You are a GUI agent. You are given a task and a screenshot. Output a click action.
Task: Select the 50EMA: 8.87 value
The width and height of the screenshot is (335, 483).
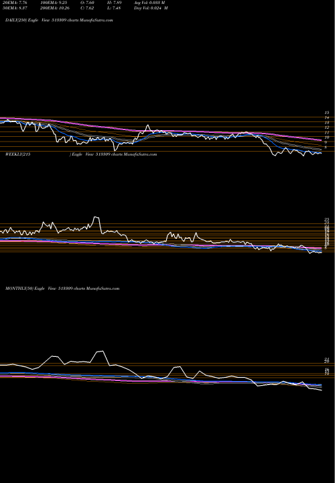tap(14, 8)
